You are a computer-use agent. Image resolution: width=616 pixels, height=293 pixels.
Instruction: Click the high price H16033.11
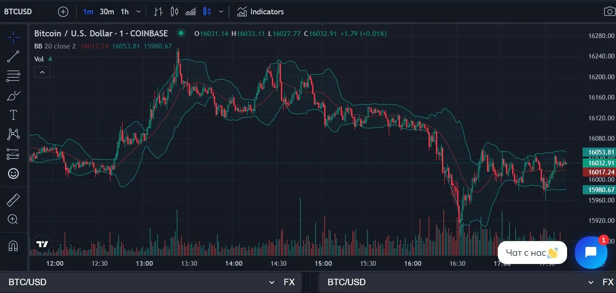point(248,33)
